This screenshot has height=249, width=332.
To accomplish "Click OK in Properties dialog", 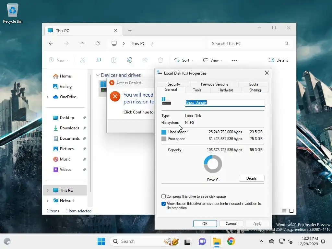I will pos(205,224).
